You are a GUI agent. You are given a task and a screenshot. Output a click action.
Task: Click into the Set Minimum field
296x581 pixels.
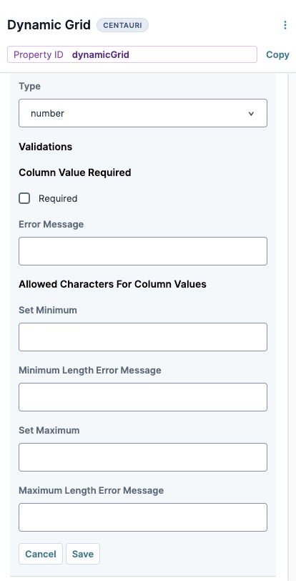[142, 337]
